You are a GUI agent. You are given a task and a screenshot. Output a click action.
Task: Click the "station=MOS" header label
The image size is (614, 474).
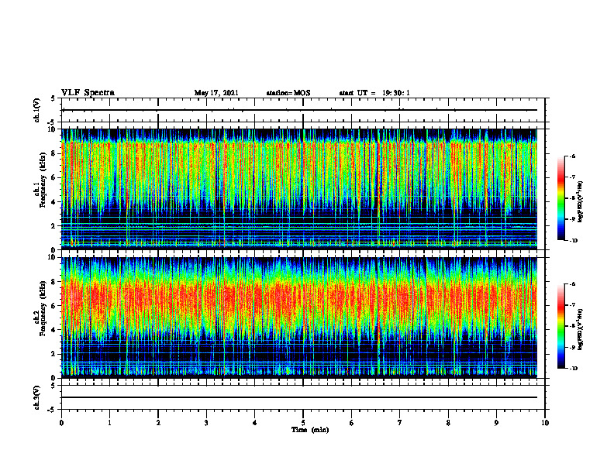(288, 93)
